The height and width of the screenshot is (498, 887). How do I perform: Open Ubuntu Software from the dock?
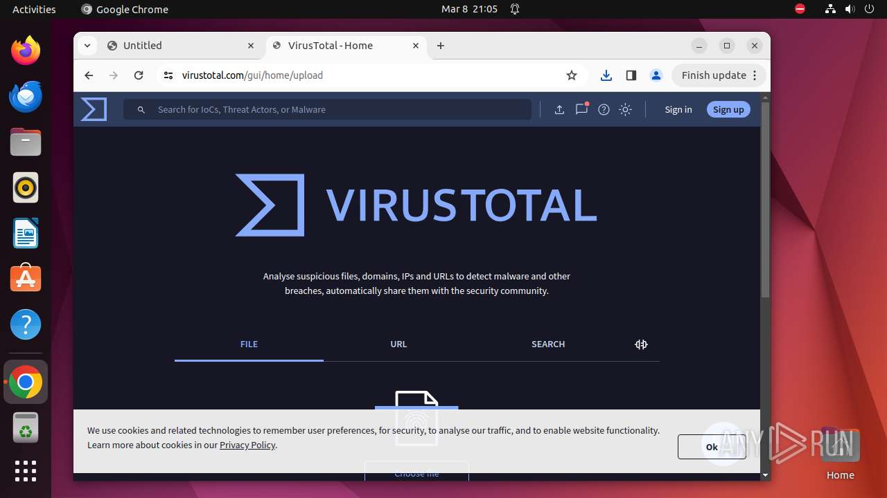point(26,279)
